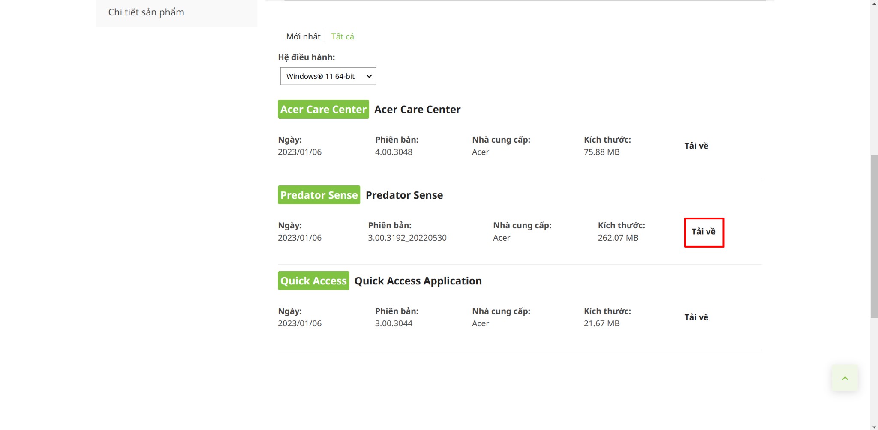Switch to the Tất cả tab
Image resolution: width=878 pixels, height=430 pixels.
click(343, 37)
